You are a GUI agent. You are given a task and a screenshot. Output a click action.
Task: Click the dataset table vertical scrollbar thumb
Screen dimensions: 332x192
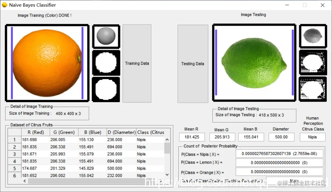point(167,148)
